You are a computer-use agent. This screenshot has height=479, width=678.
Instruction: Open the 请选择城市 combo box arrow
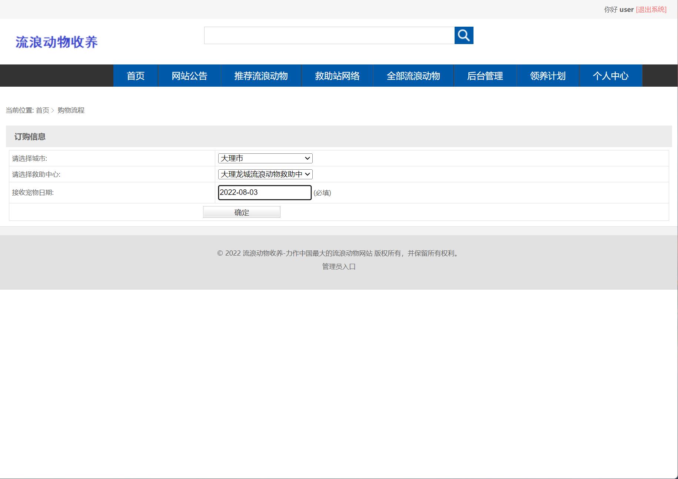point(306,158)
